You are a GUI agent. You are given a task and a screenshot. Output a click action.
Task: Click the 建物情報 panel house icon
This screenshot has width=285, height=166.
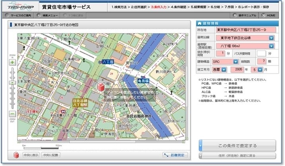click(x=200, y=23)
